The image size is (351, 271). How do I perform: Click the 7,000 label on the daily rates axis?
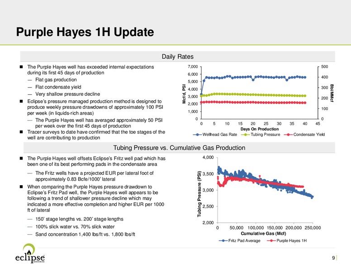tap(193, 67)
